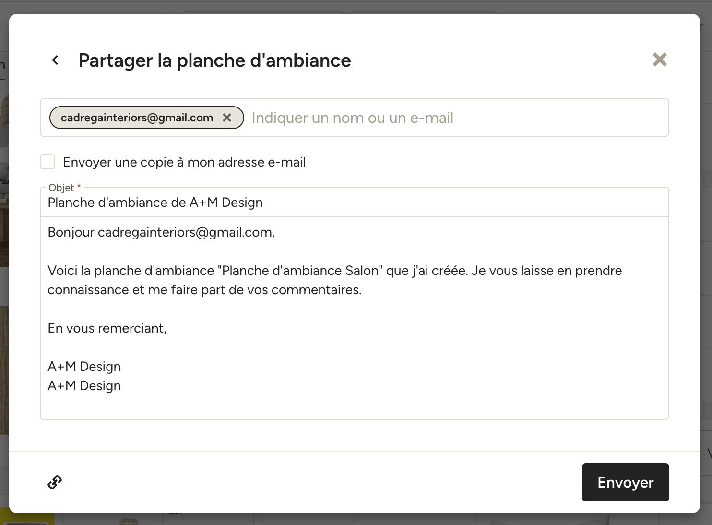The image size is (712, 525).
Task: Click the En vous remerciant line
Action: 107,328
